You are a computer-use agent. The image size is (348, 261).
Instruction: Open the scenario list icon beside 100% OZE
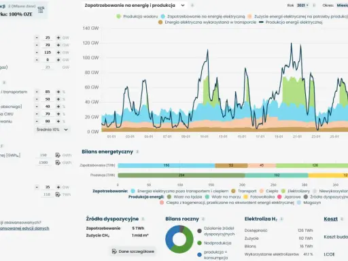click(x=41, y=10)
